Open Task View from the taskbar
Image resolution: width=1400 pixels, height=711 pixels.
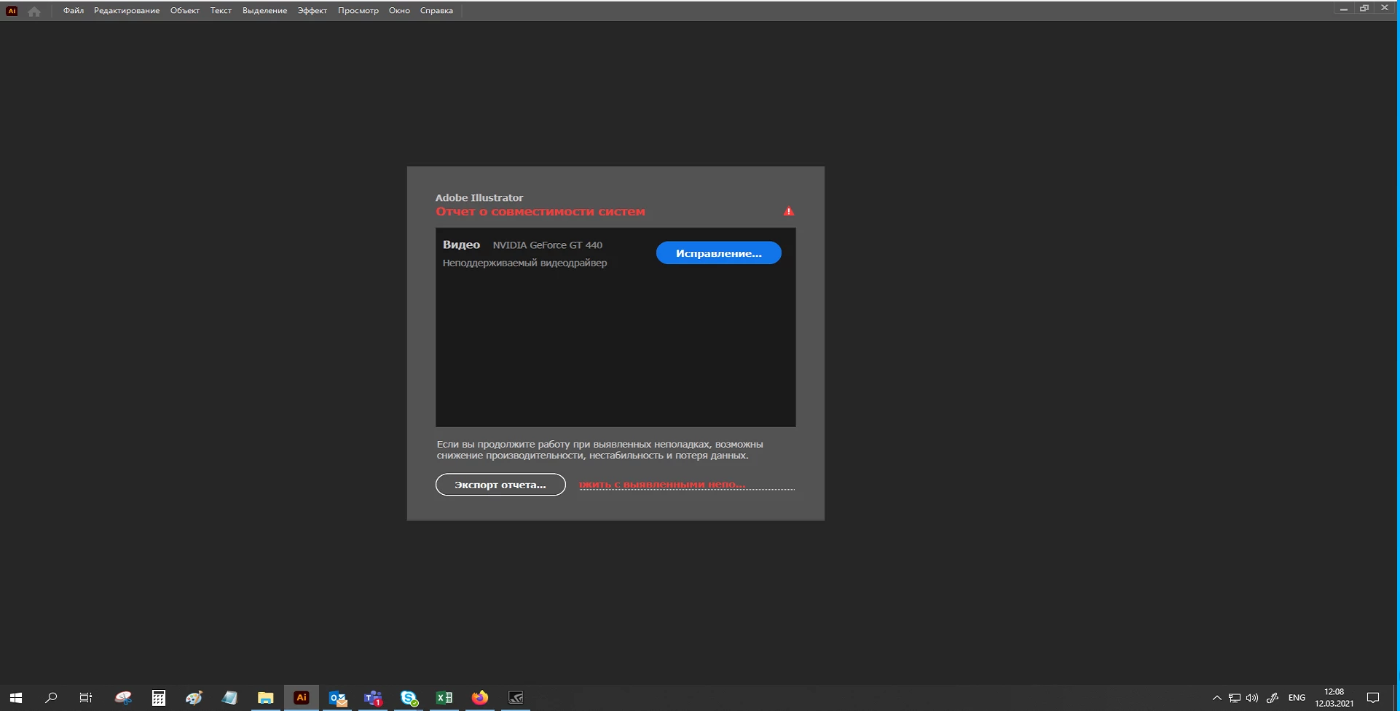[x=86, y=698]
